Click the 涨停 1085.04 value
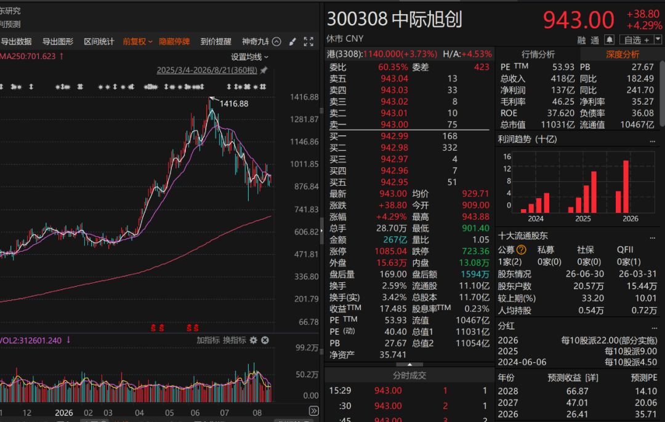The image size is (665, 422). click(390, 251)
